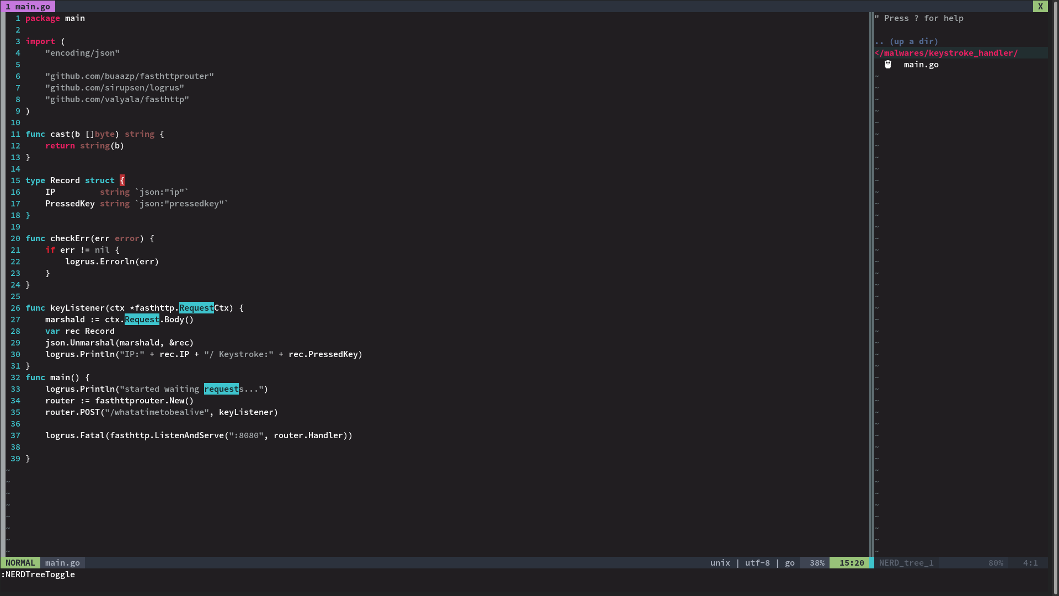The width and height of the screenshot is (1059, 596).
Task: Click the NERD_tree_1 statusline label
Action: [x=906, y=563]
